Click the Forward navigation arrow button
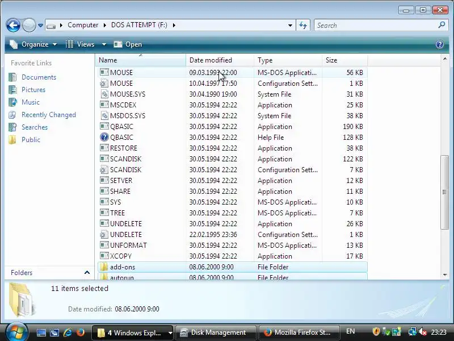 tap(30, 25)
